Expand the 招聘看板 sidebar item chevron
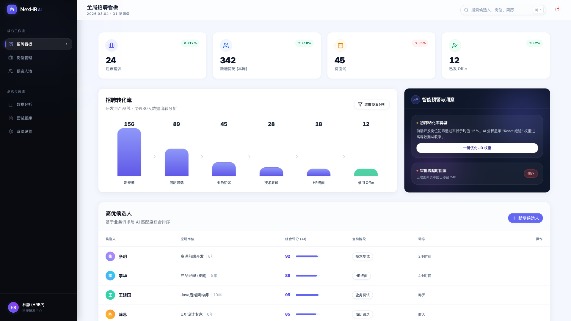The height and width of the screenshot is (321, 571). pos(67,44)
